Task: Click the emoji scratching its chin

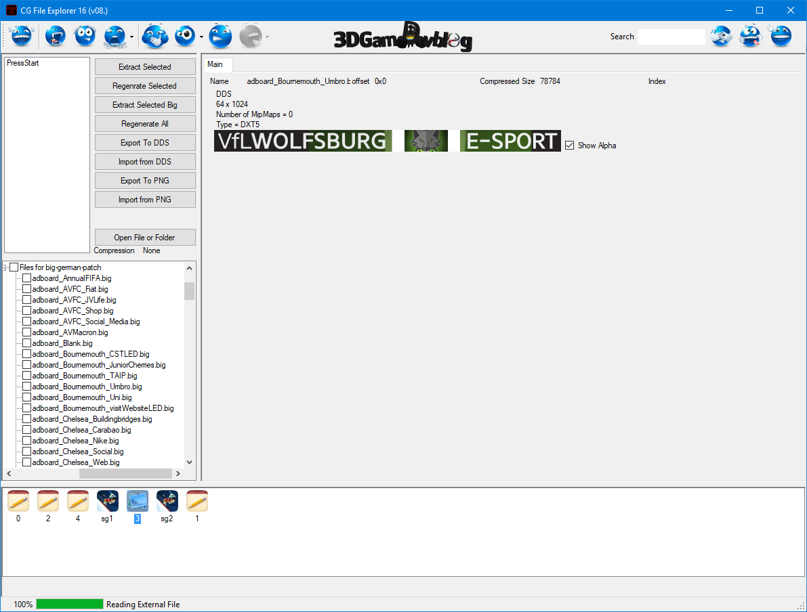Action: (155, 36)
